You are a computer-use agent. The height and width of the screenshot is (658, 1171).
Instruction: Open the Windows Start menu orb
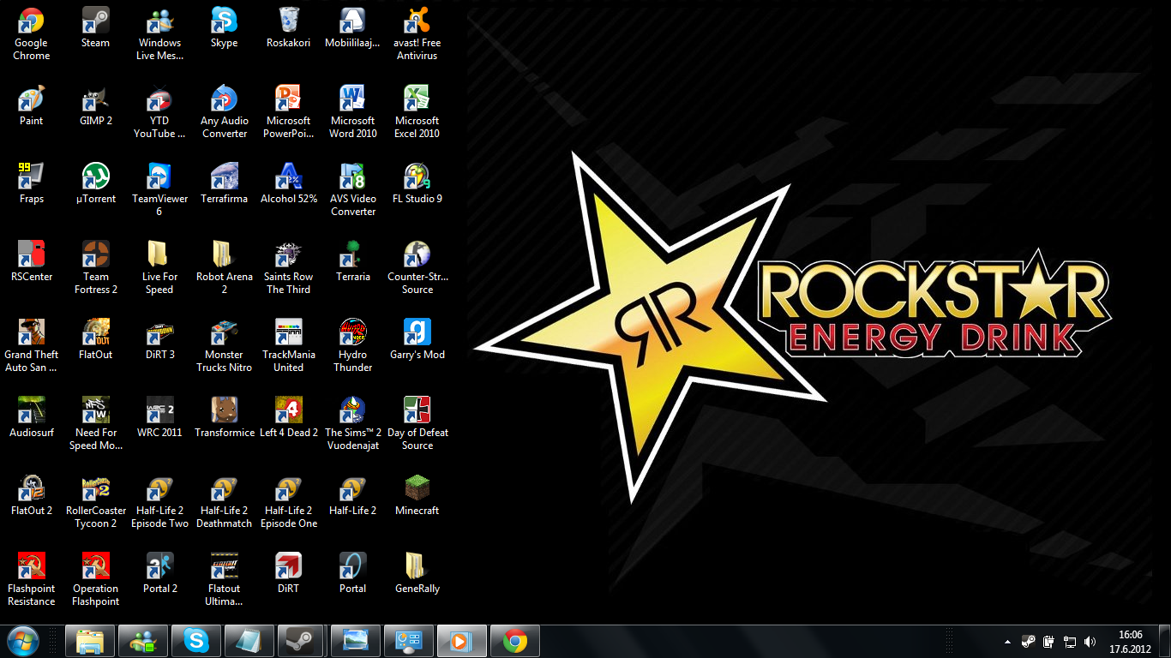tap(23, 641)
